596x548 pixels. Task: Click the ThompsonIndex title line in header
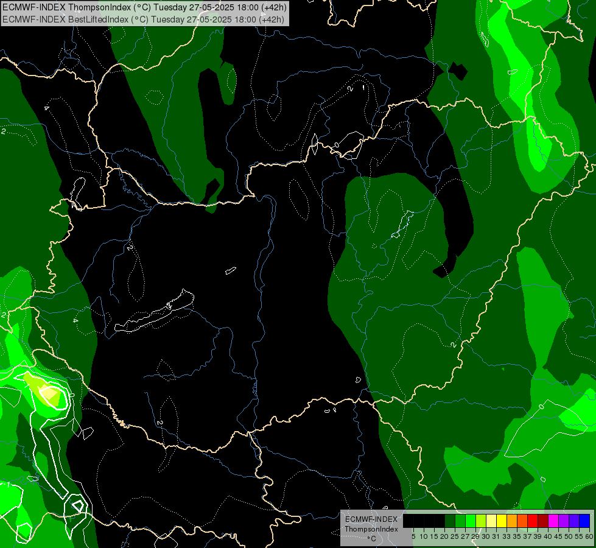point(144,7)
